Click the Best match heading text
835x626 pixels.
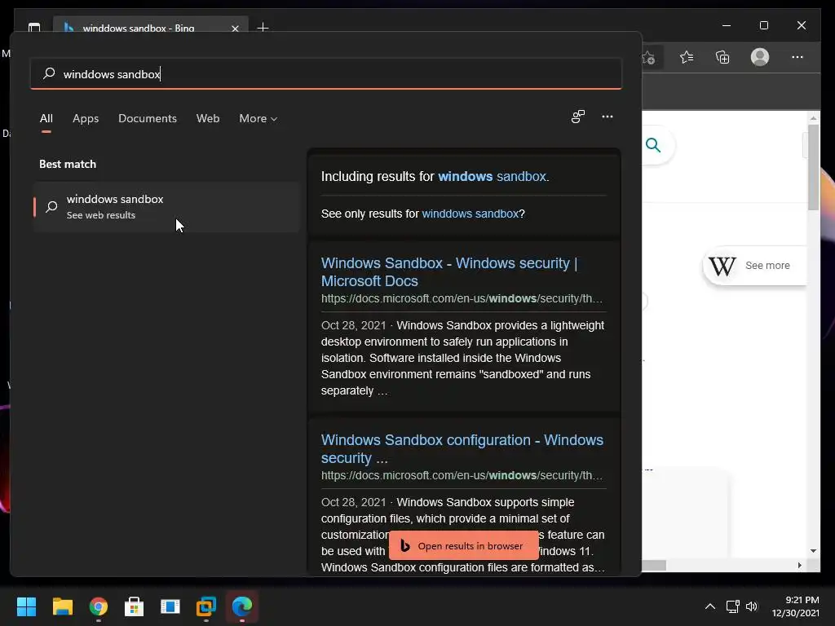(x=68, y=164)
